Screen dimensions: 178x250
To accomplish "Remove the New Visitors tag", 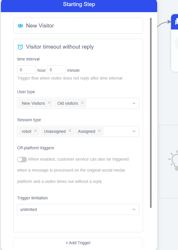I will 49,103.
